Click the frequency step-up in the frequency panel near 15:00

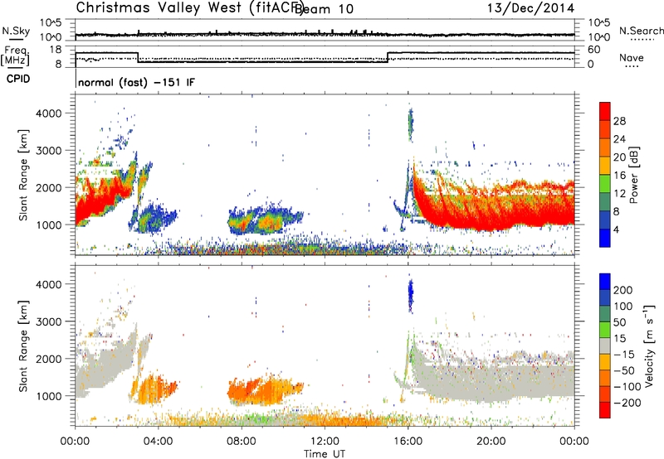point(388,57)
